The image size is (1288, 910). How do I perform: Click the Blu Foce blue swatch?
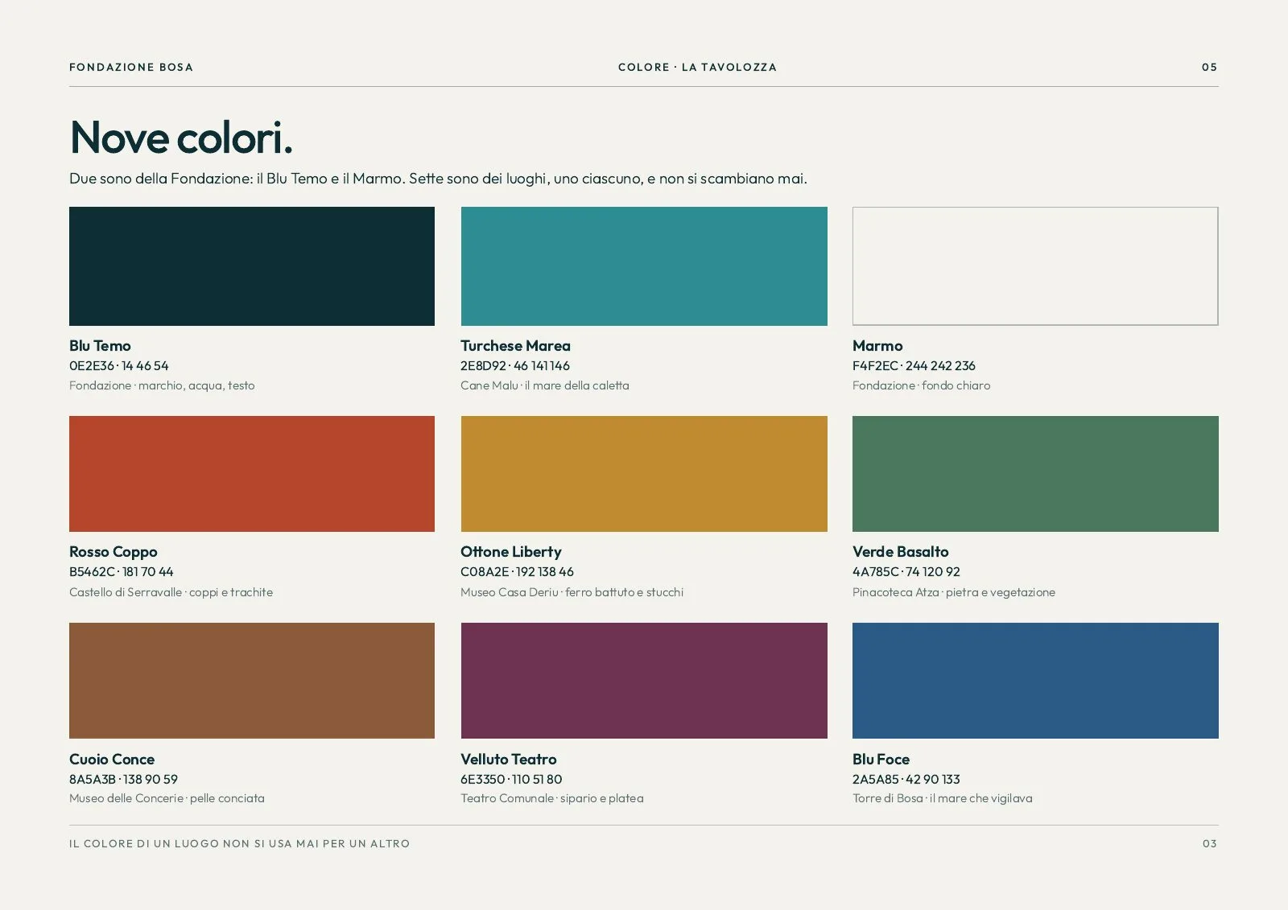point(1035,681)
